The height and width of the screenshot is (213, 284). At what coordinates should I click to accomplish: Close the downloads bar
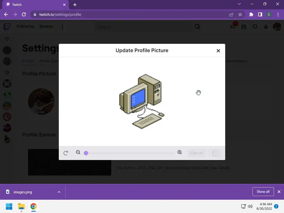pos(279,192)
